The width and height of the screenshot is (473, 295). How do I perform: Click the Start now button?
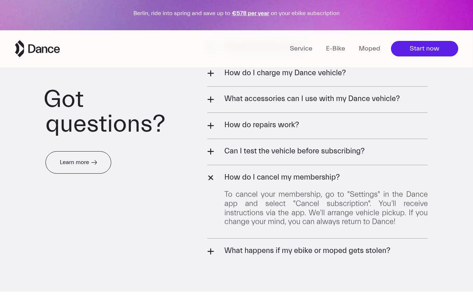point(425,49)
